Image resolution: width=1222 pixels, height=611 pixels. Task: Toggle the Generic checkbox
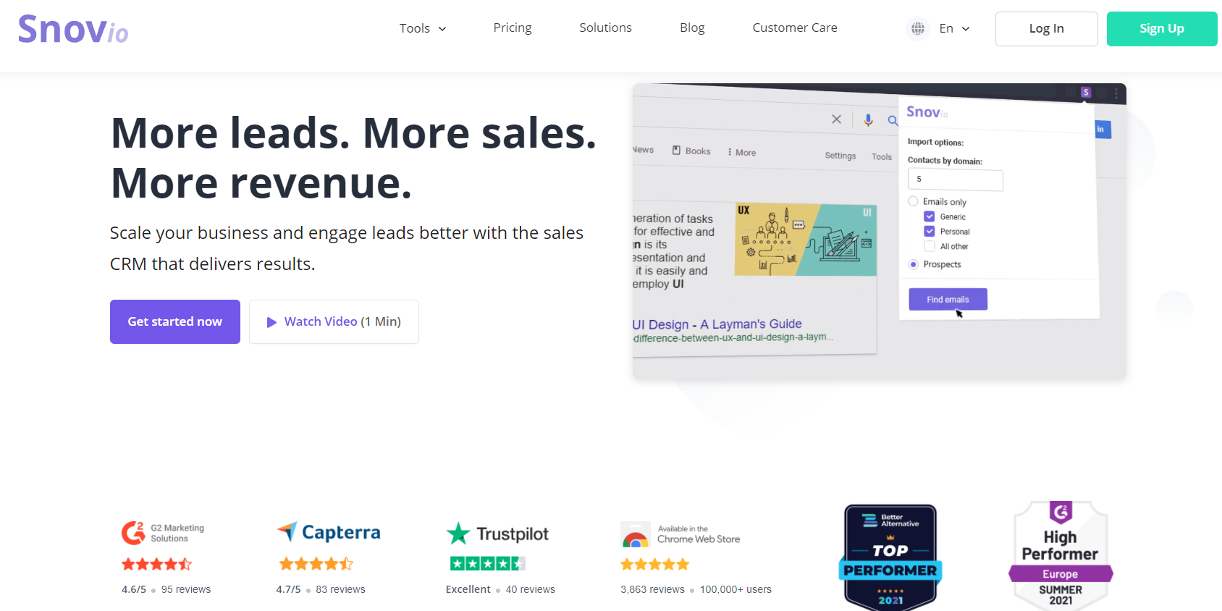(930, 216)
